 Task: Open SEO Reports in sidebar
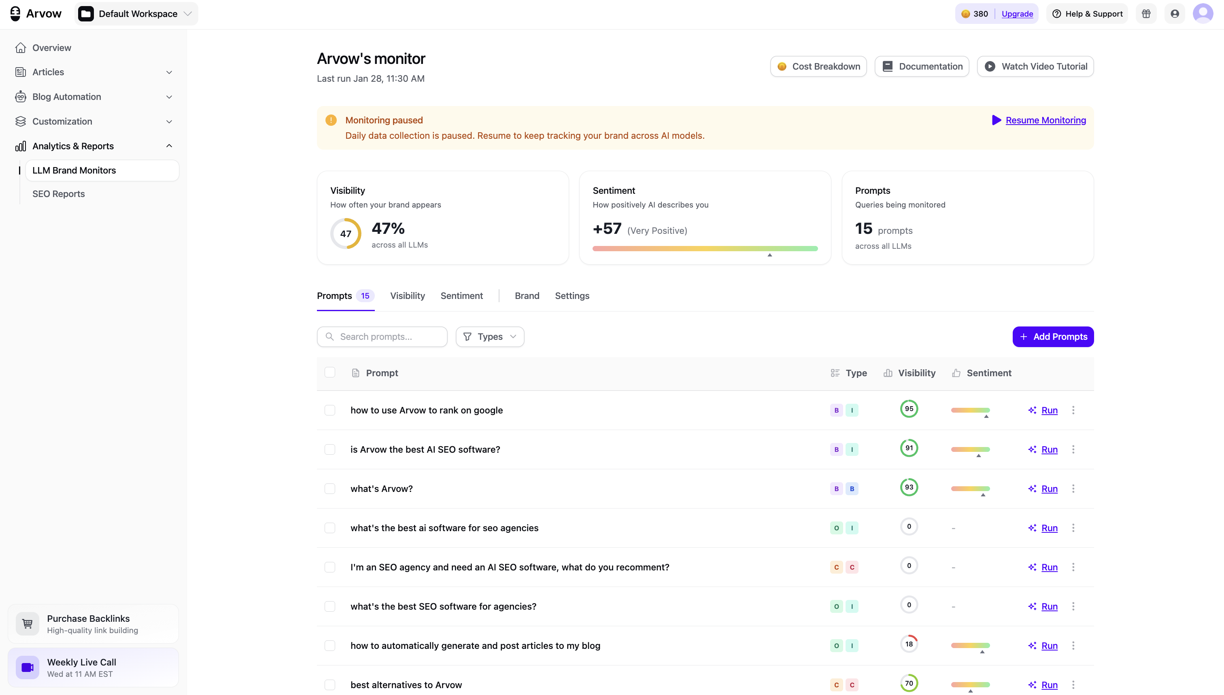pyautogui.click(x=58, y=194)
